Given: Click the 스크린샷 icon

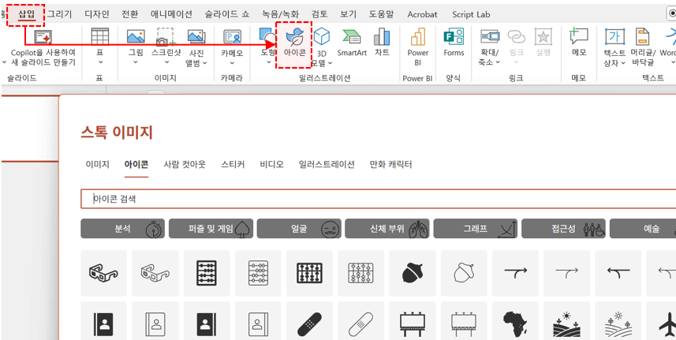Looking at the screenshot, I should point(166,36).
